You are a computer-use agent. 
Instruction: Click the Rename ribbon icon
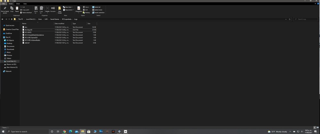click(x=53, y=9)
